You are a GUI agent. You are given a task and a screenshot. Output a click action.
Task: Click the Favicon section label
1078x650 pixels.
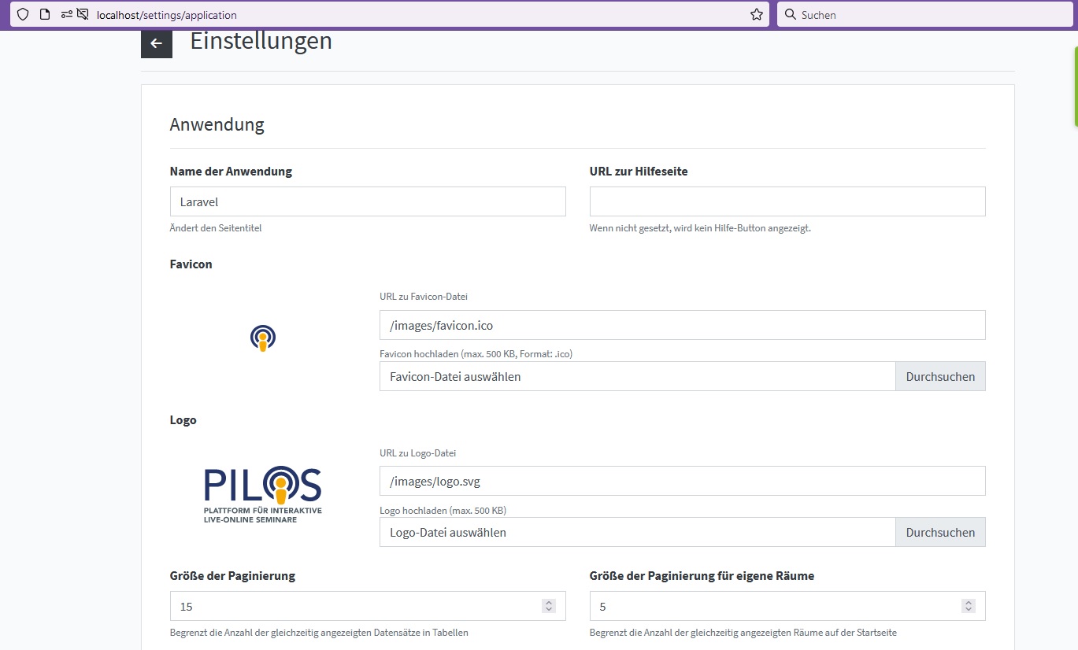click(x=191, y=264)
